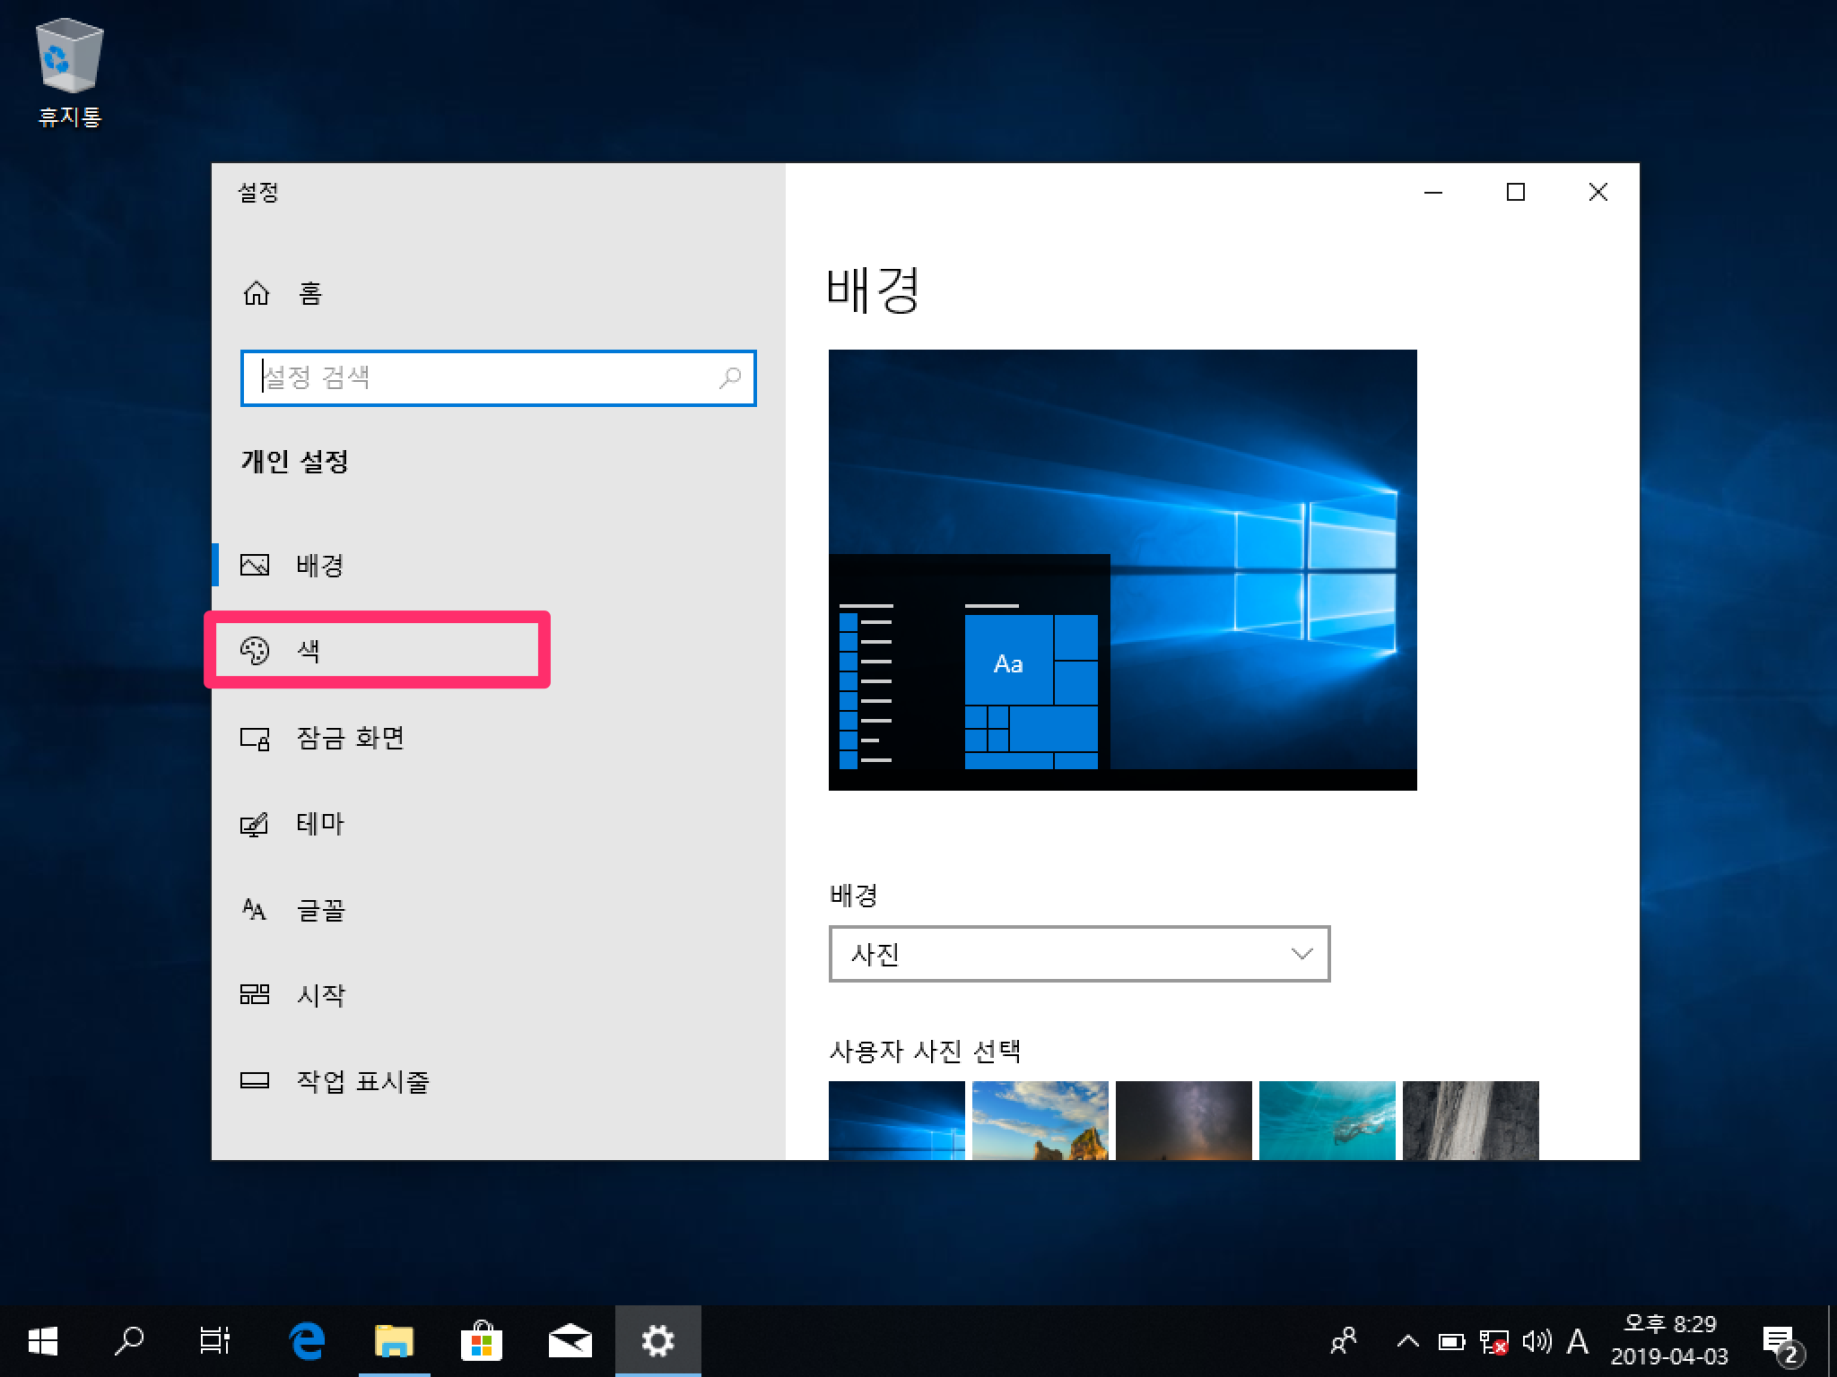The height and width of the screenshot is (1377, 1837).
Task: Open the 배경 type dropdown showing 사진
Action: (1078, 954)
